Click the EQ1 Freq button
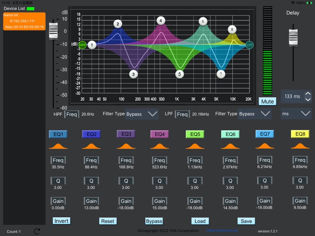315x236 pixels. [58, 160]
